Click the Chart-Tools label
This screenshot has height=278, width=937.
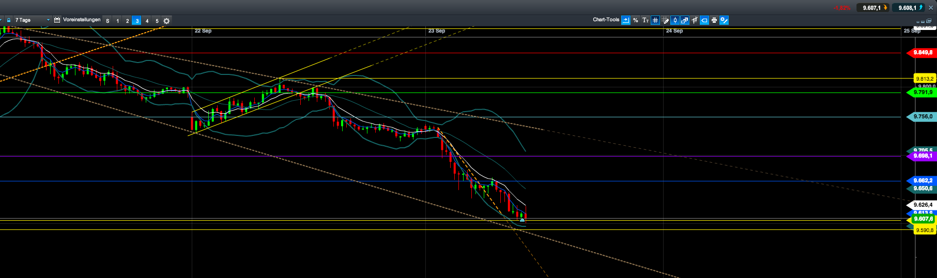(606, 20)
